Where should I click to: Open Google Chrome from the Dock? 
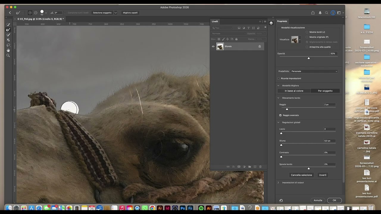(x=152, y=208)
